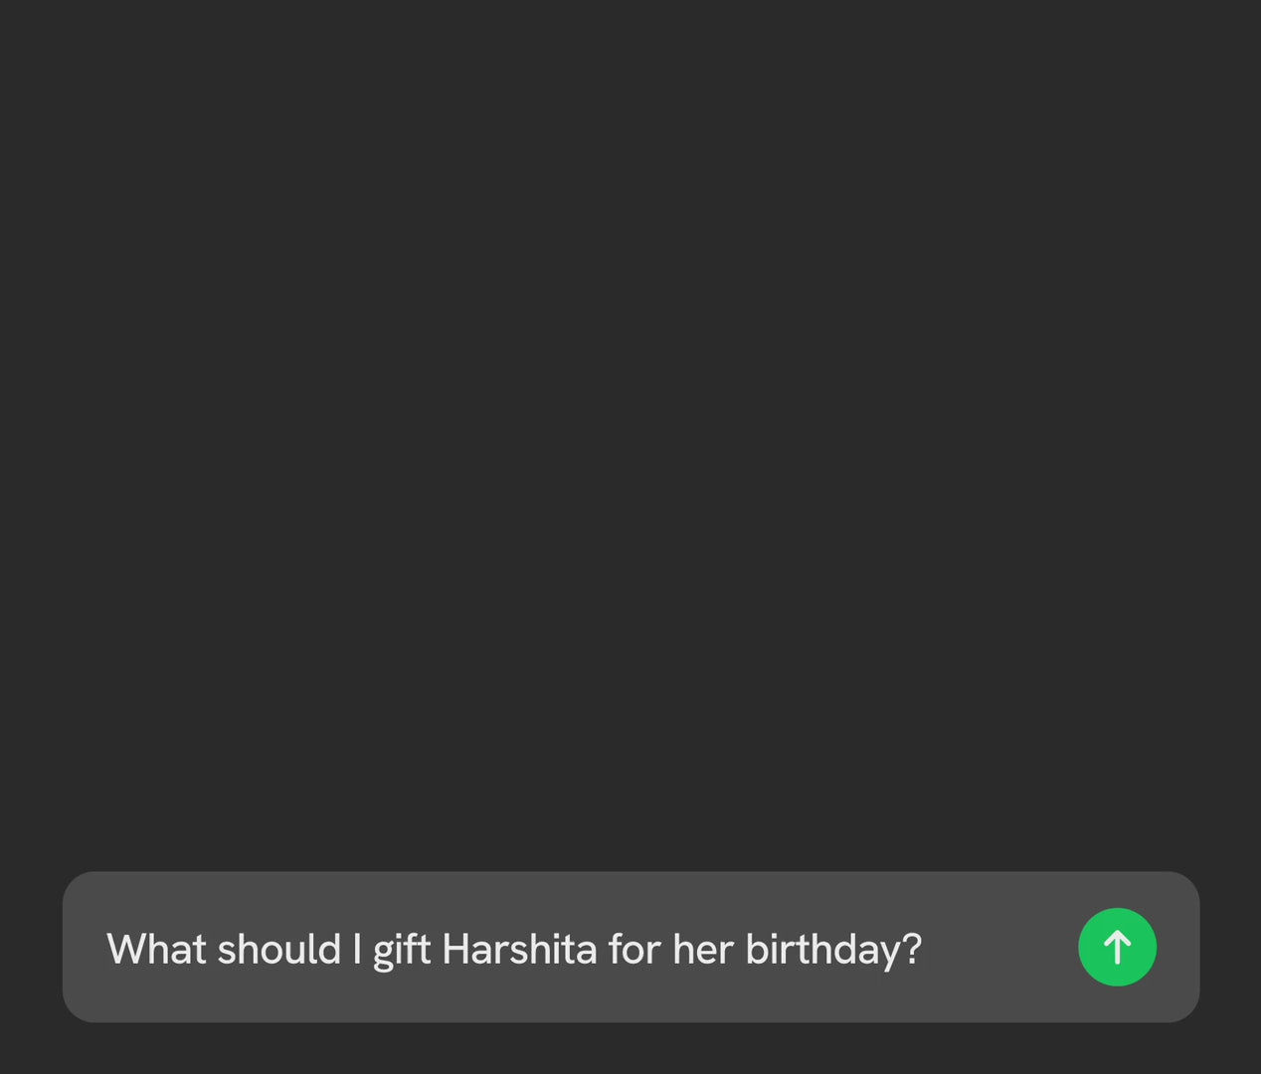Send the Harshita birthday gift question
Screen dimensions: 1261x1074
tap(1117, 947)
